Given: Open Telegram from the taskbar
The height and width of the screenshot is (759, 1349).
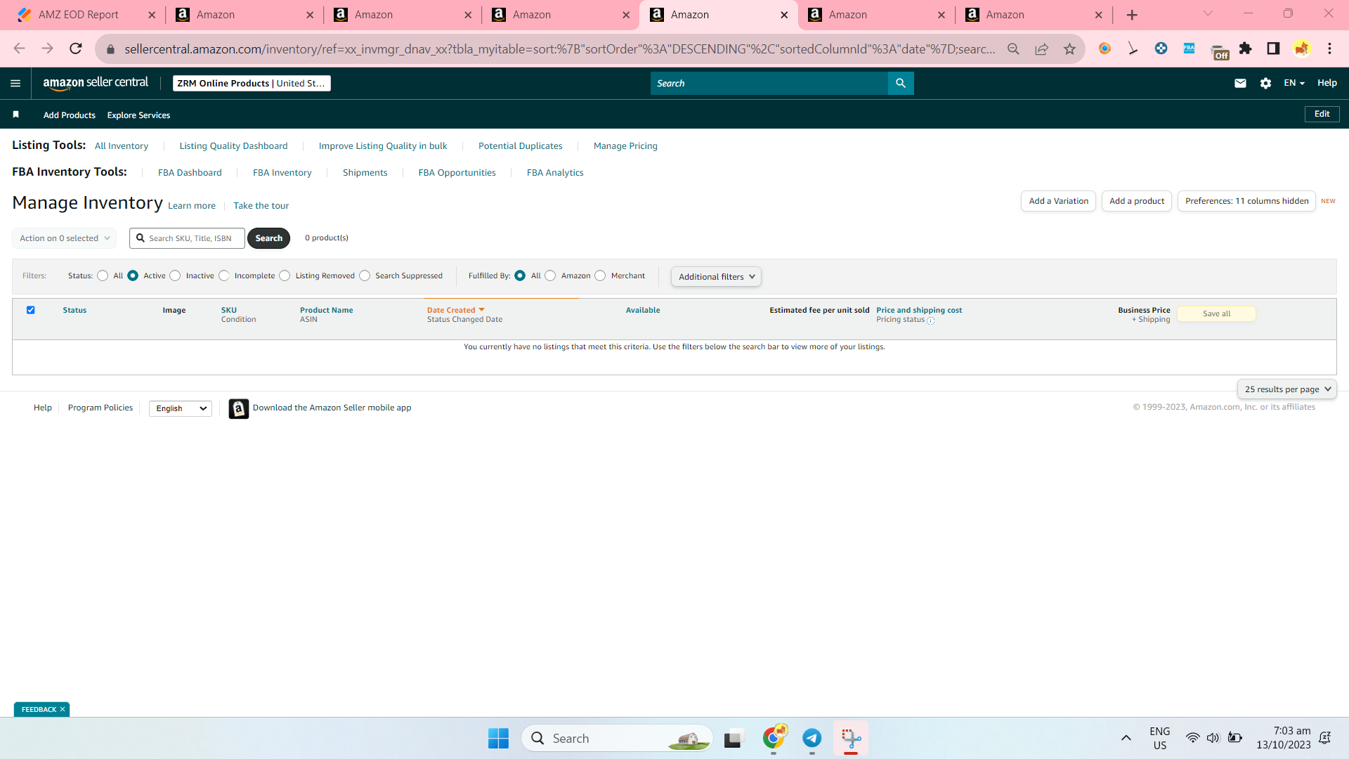Looking at the screenshot, I should point(812,738).
